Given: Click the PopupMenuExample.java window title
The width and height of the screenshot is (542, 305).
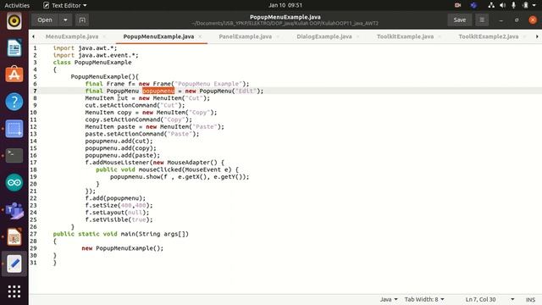Looking at the screenshot, I should 285,17.
